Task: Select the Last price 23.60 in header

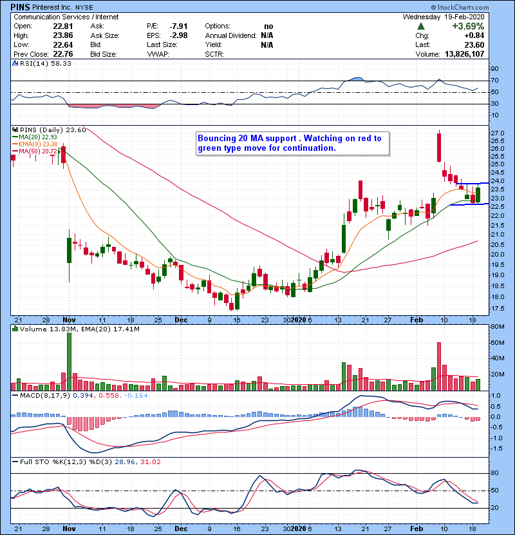Action: click(474, 44)
